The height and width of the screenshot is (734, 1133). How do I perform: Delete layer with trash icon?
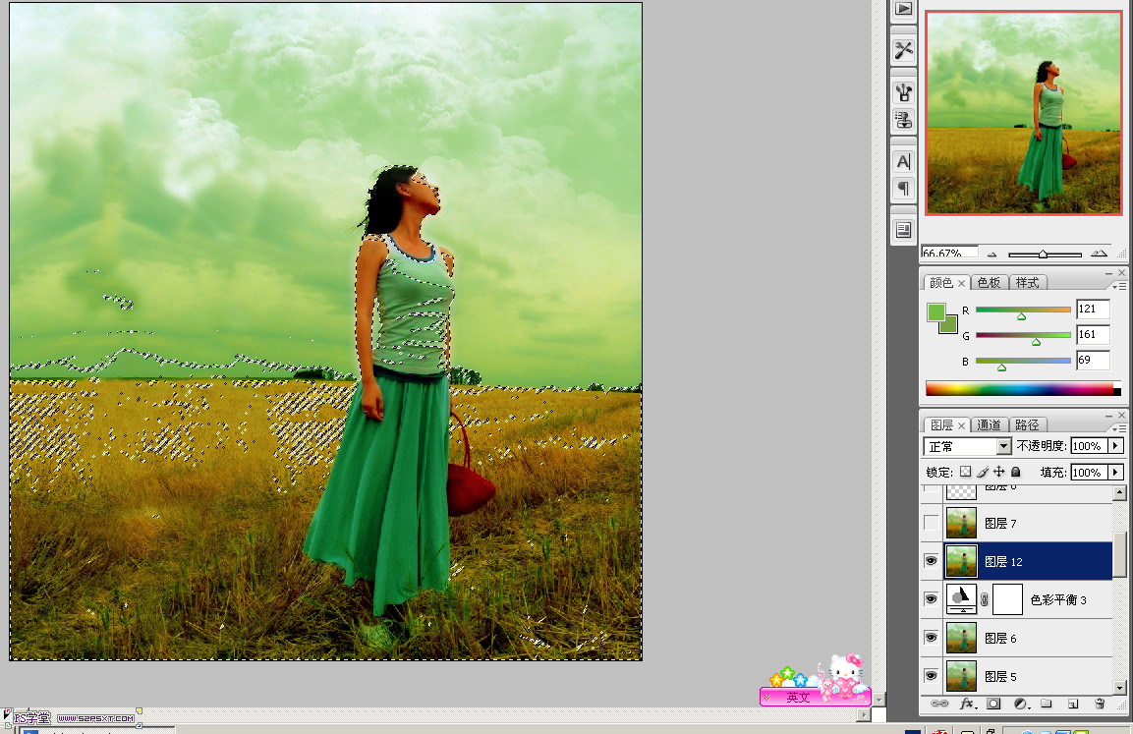click(x=1100, y=704)
